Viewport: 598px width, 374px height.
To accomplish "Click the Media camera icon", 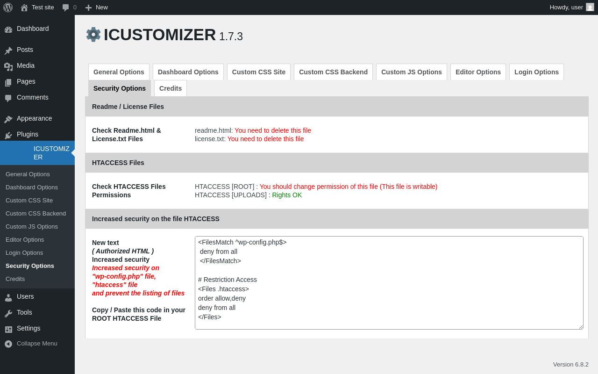I will point(8,66).
